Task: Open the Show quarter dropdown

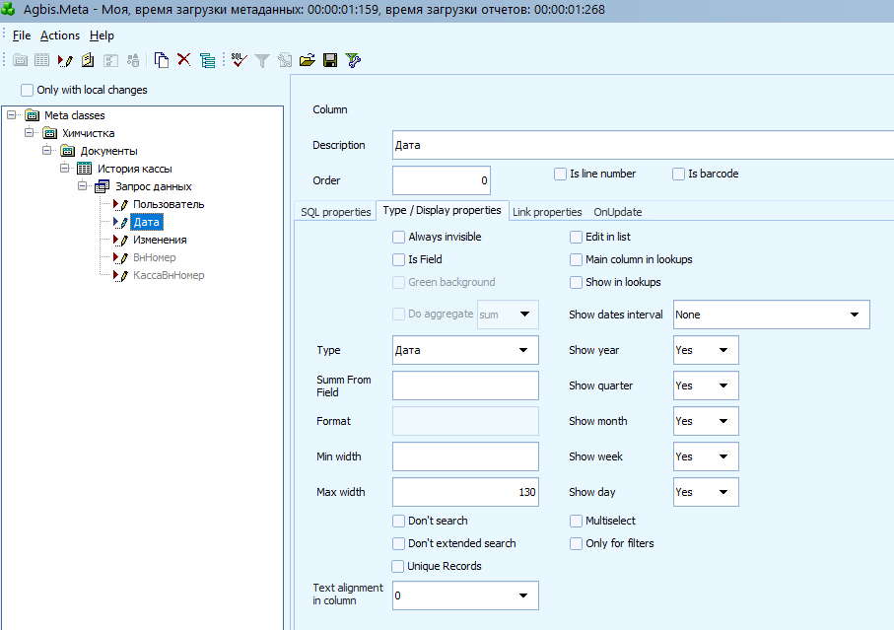Action: 706,385
